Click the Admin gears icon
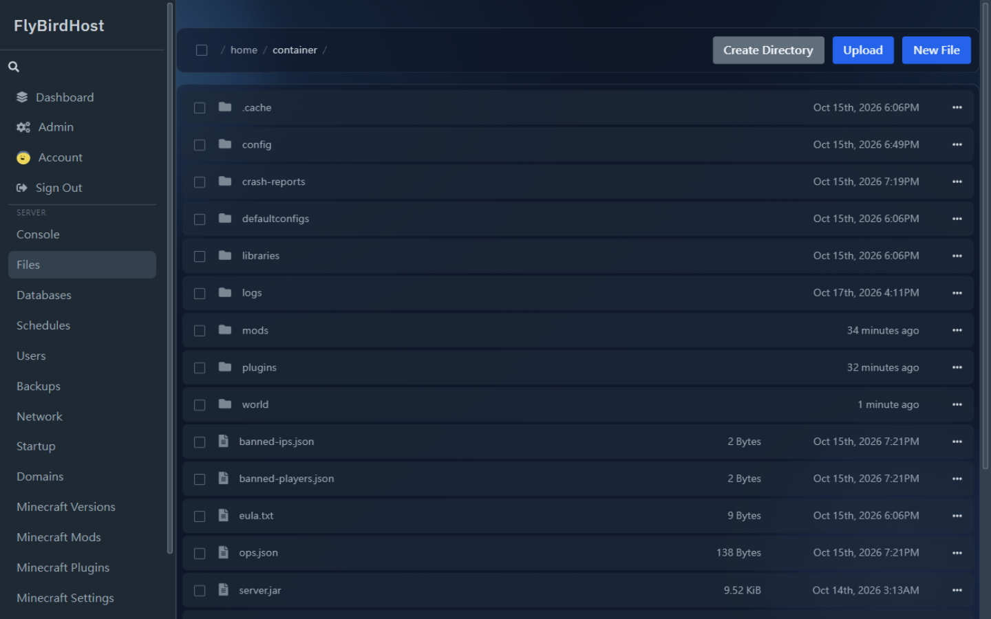 (x=23, y=127)
